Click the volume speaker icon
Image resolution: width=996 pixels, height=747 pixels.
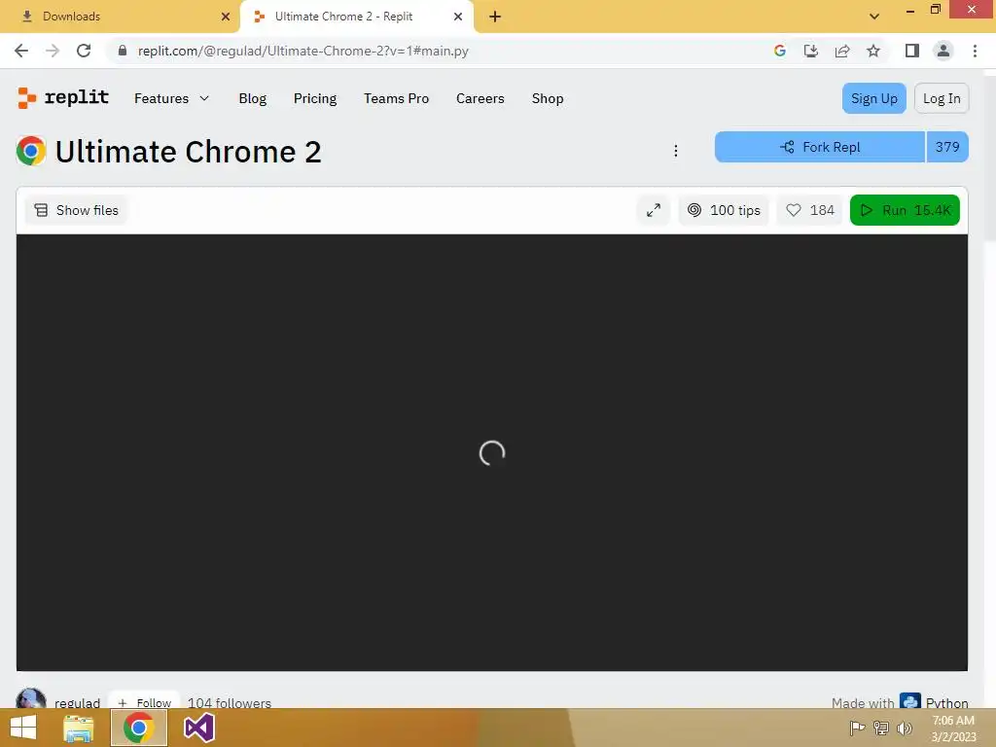click(904, 728)
